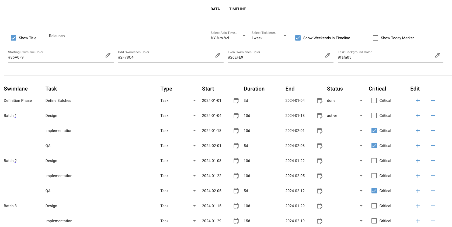Open start date calendar for Define Batches
Image resolution: width=452 pixels, height=227 pixels.
pyautogui.click(x=236, y=101)
